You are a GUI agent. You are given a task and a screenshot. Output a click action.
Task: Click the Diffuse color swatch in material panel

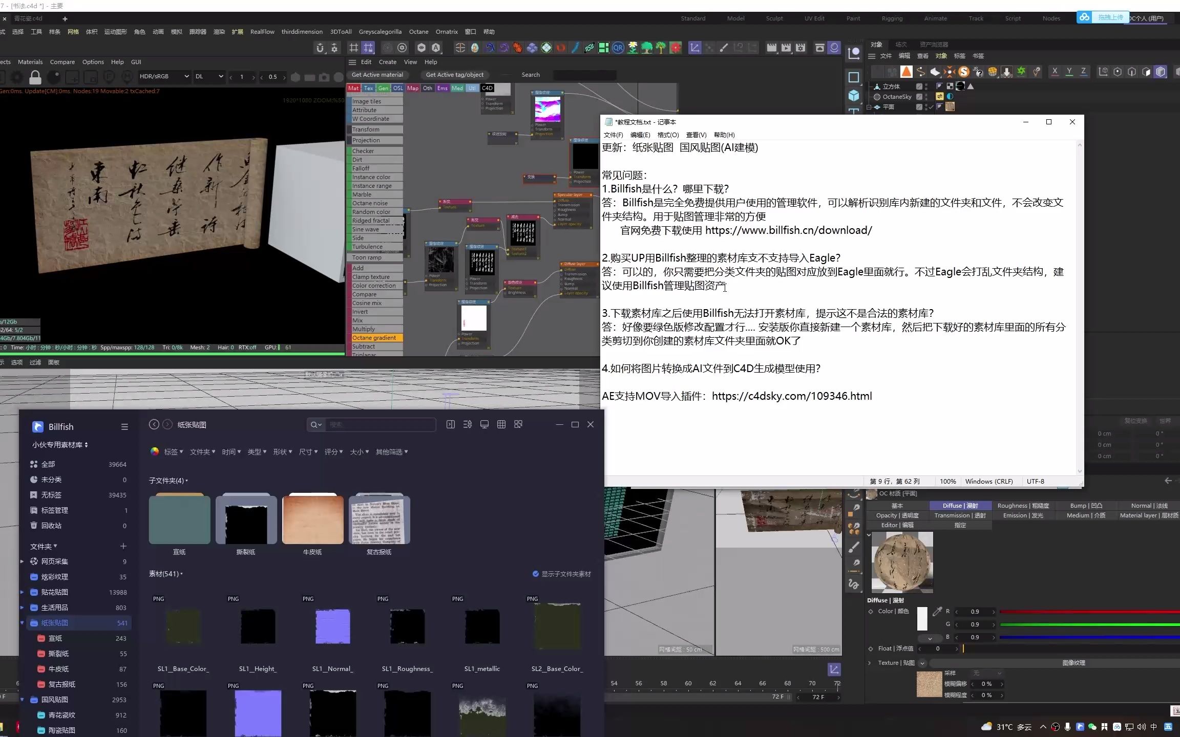tap(922, 618)
